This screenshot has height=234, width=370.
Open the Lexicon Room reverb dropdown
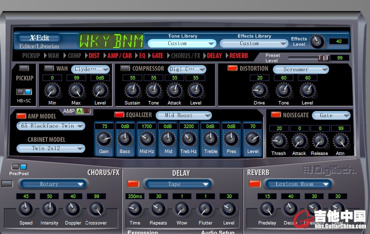click(299, 184)
